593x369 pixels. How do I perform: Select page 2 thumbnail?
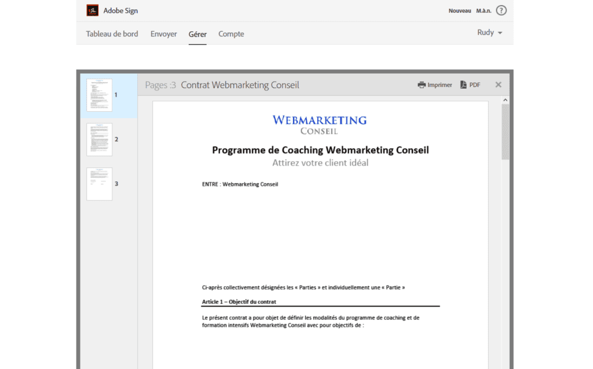(x=99, y=139)
